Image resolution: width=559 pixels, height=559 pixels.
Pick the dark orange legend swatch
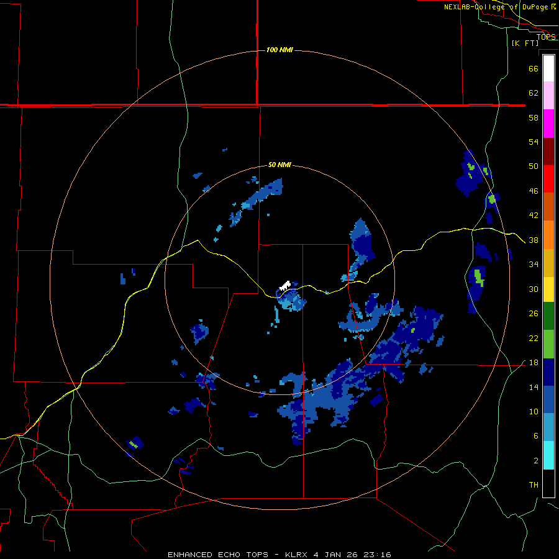(548, 207)
